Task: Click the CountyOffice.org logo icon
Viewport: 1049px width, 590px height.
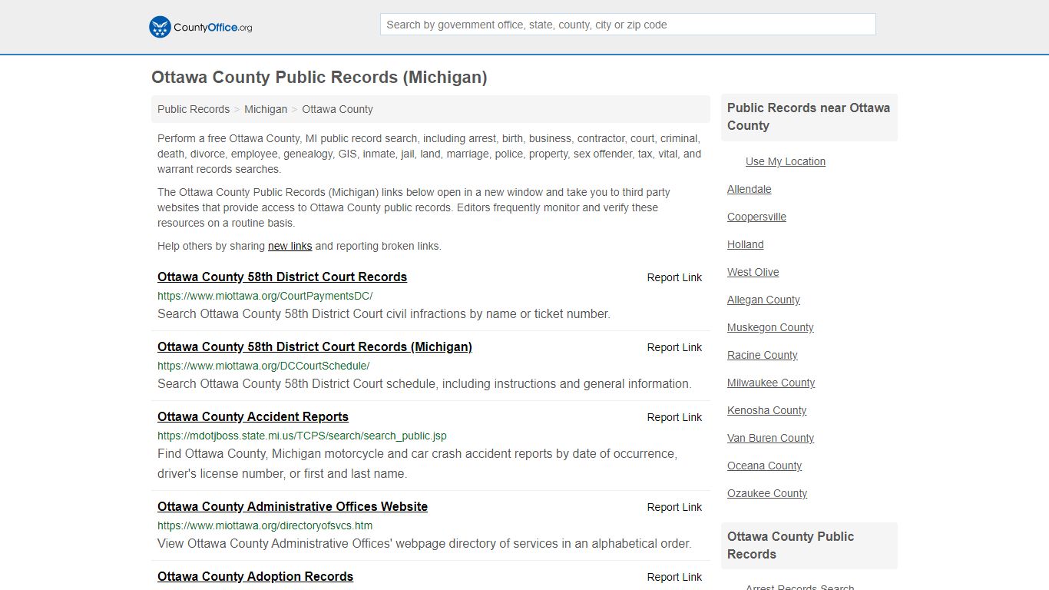Action: pos(160,27)
